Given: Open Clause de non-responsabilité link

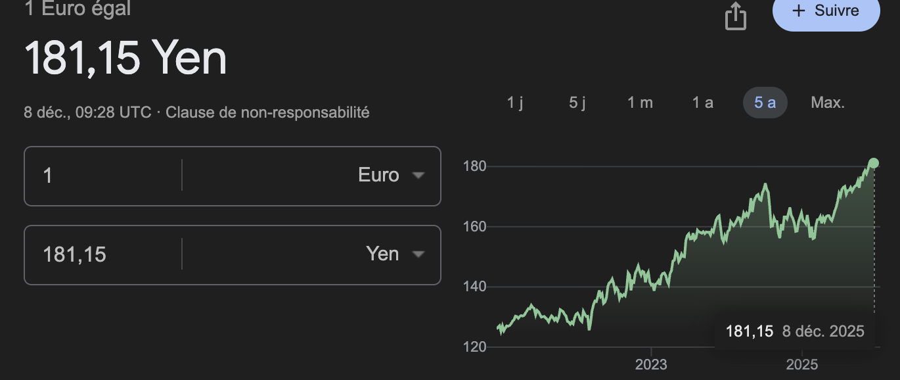Looking at the screenshot, I should coord(267,112).
